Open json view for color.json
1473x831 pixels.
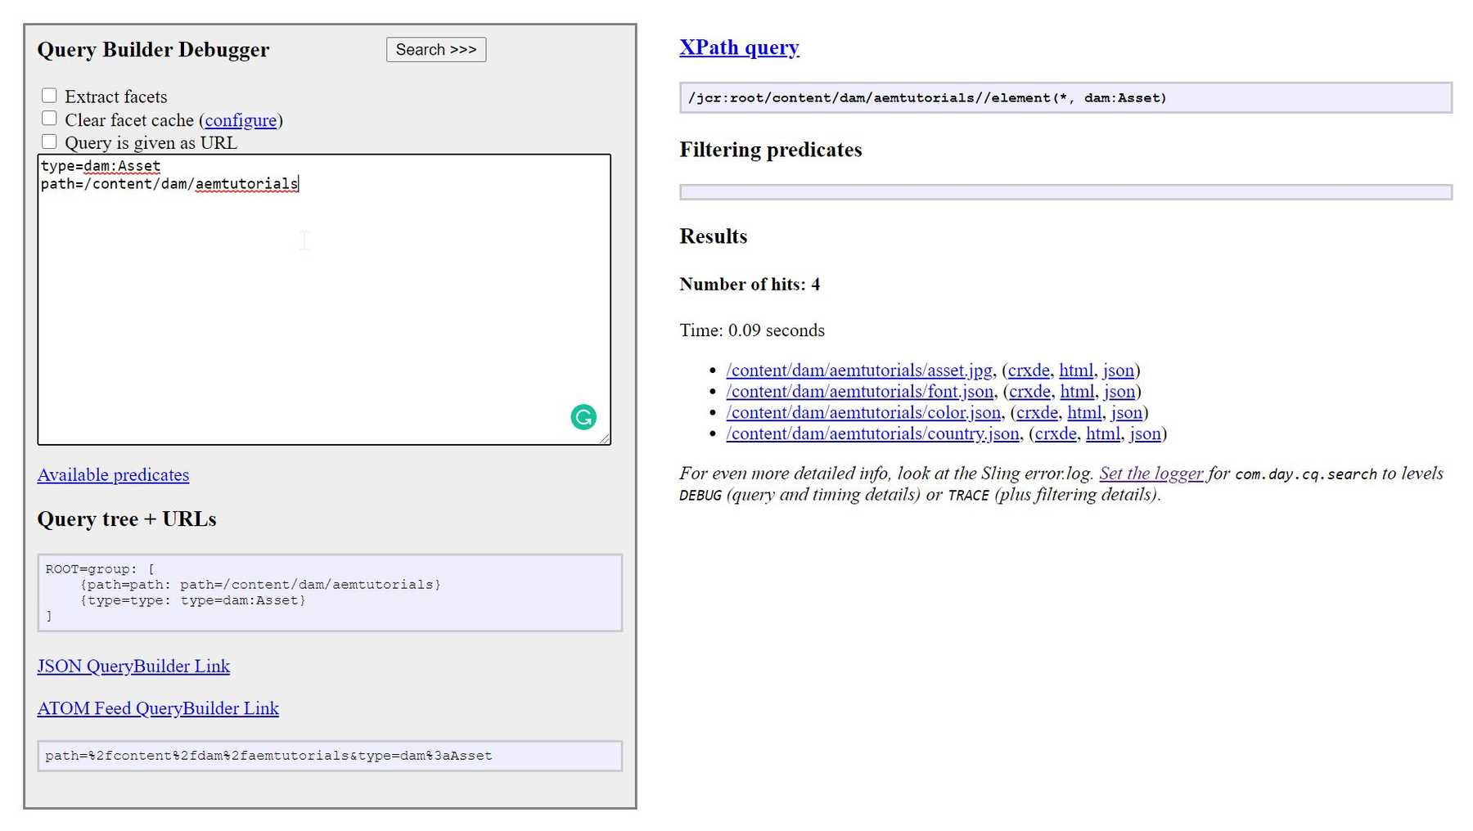click(1127, 412)
